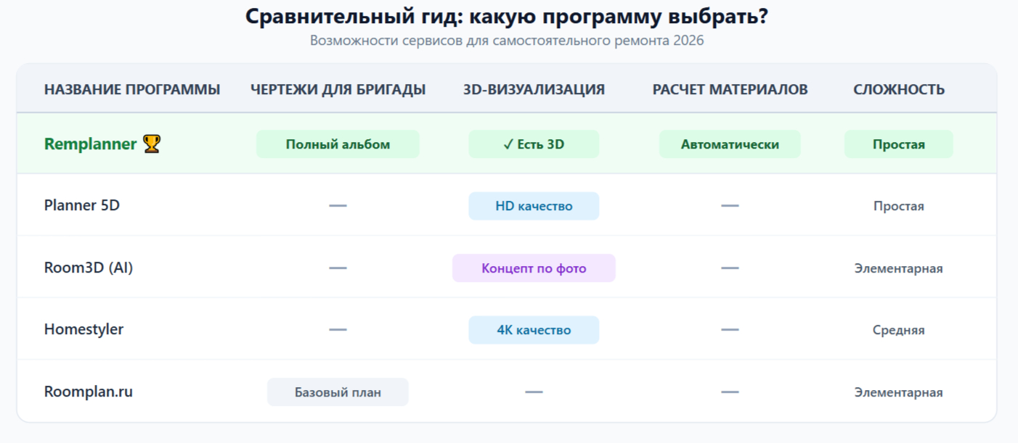The width and height of the screenshot is (1018, 443).
Task: Click the dash under Расчет материалов in the Planner 5D row
Action: coord(730,206)
